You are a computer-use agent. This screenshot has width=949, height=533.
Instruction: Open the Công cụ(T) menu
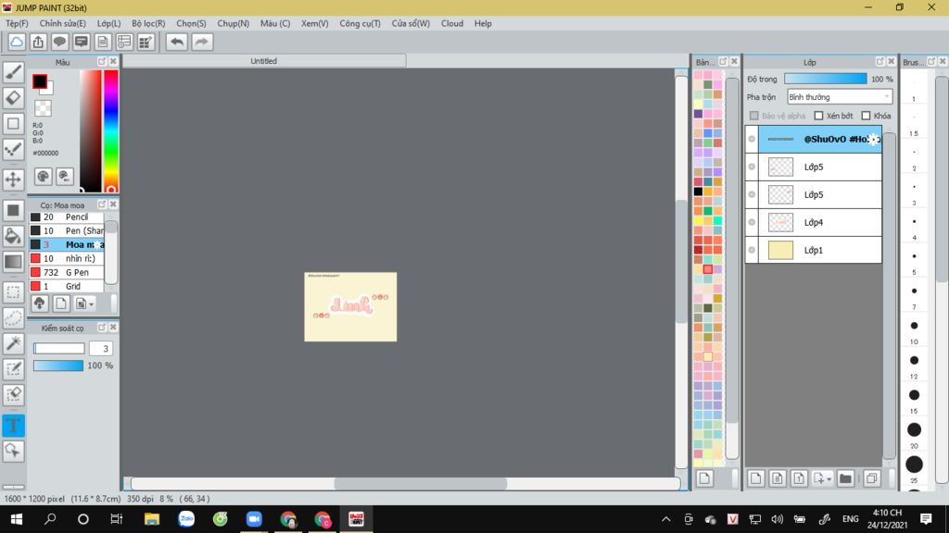(x=361, y=23)
